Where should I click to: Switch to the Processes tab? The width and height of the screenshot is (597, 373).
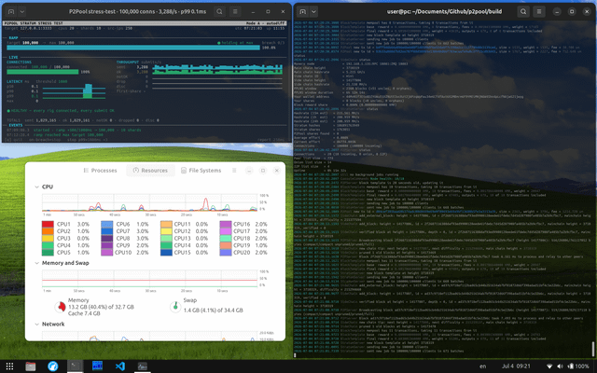click(x=100, y=171)
